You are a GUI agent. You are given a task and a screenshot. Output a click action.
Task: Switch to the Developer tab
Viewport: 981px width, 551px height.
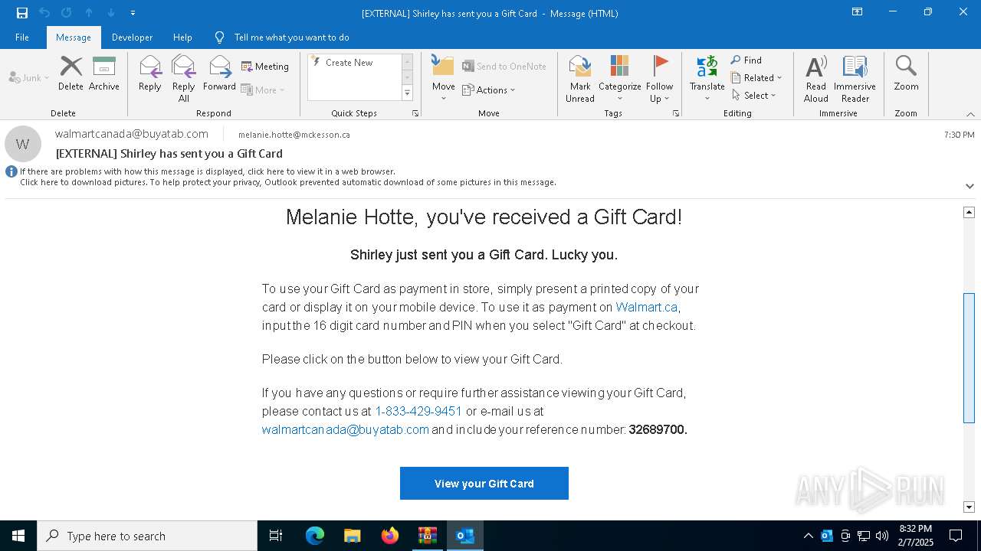(x=132, y=37)
